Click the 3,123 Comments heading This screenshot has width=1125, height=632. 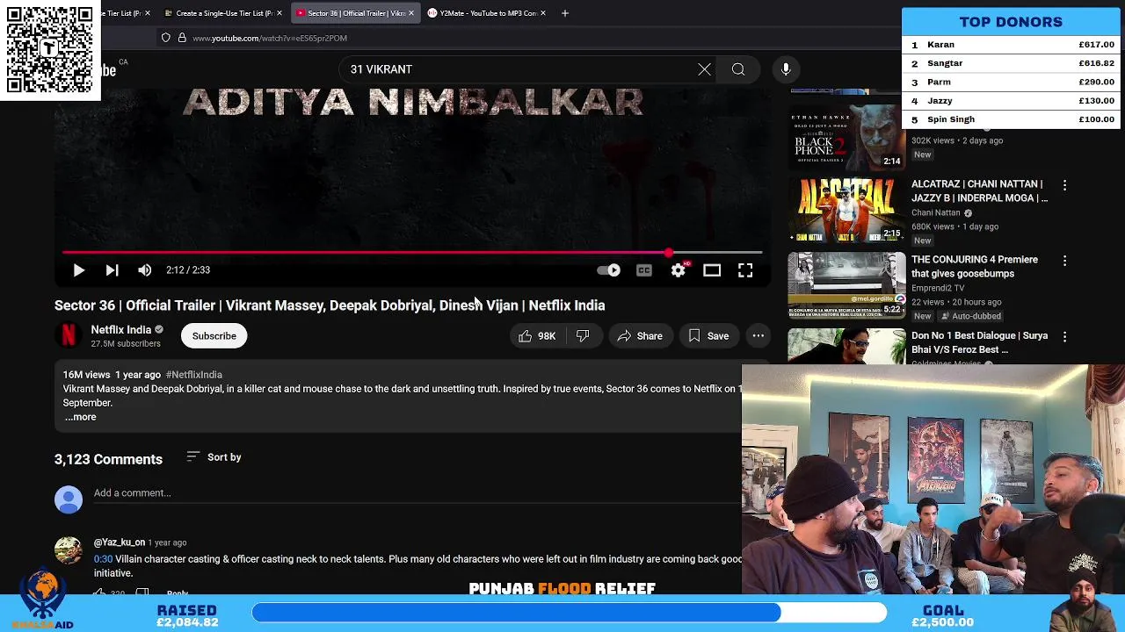(x=108, y=459)
